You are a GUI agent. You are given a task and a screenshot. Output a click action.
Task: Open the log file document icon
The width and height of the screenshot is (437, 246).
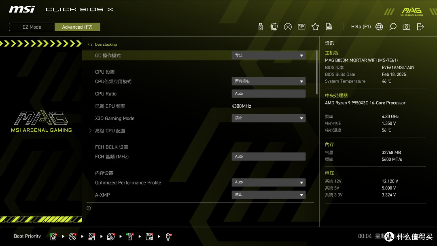tap(329, 27)
